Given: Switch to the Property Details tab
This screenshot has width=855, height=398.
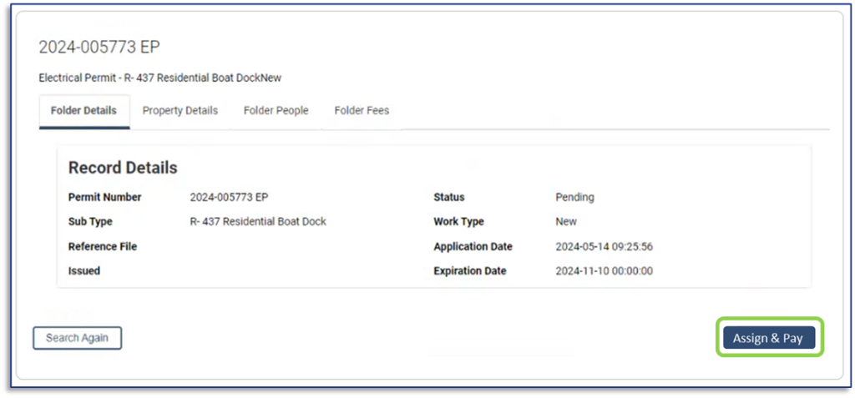Looking at the screenshot, I should pos(180,111).
